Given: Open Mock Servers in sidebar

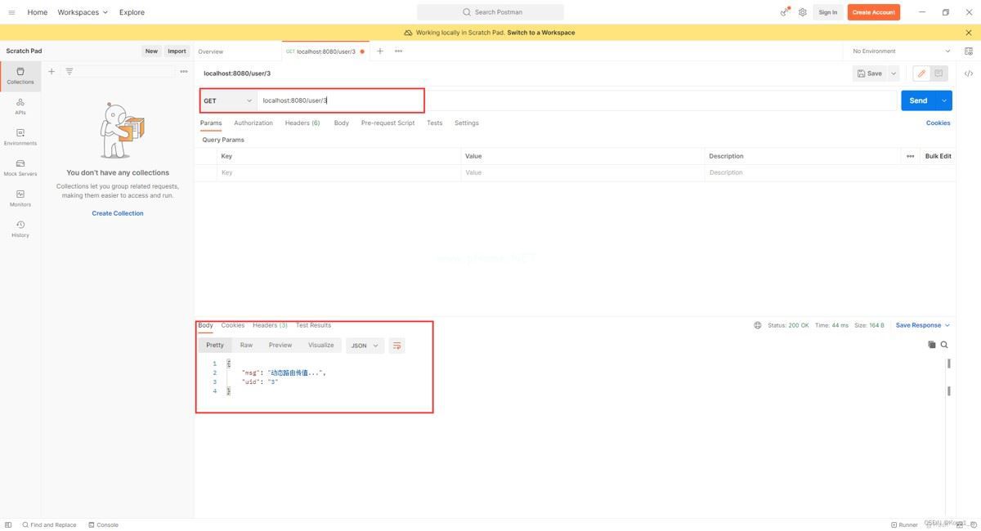Looking at the screenshot, I should 20,167.
